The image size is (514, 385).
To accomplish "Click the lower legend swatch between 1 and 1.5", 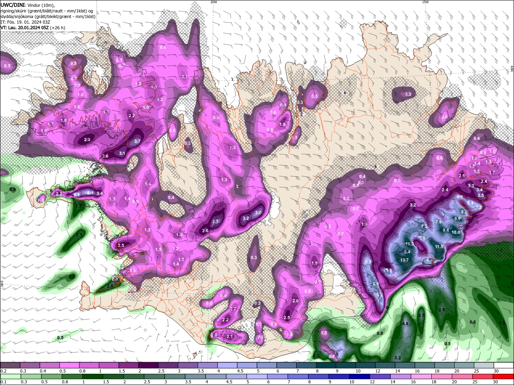I will click(93, 377).
